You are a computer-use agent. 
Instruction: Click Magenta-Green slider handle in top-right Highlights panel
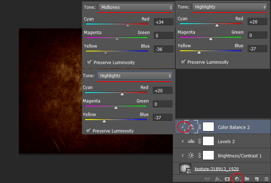click(211, 39)
